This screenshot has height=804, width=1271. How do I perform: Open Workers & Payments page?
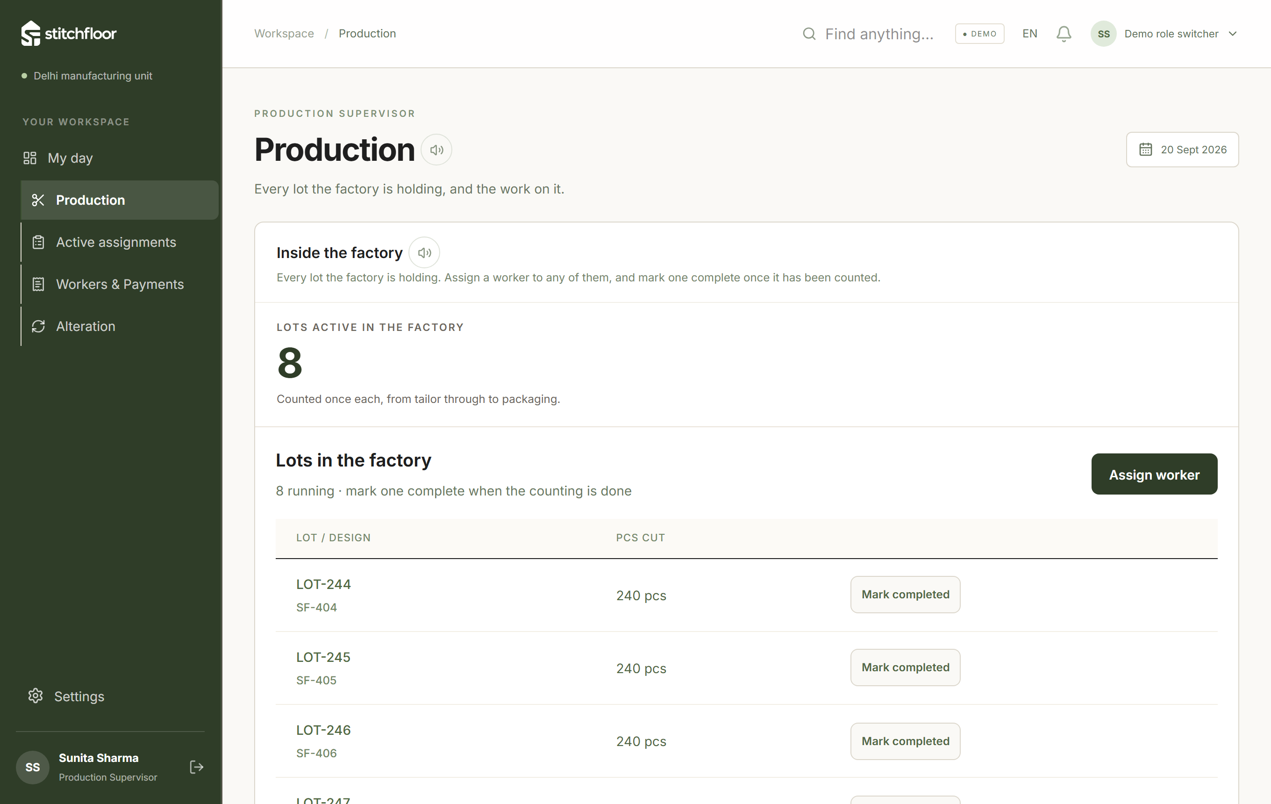coord(119,284)
